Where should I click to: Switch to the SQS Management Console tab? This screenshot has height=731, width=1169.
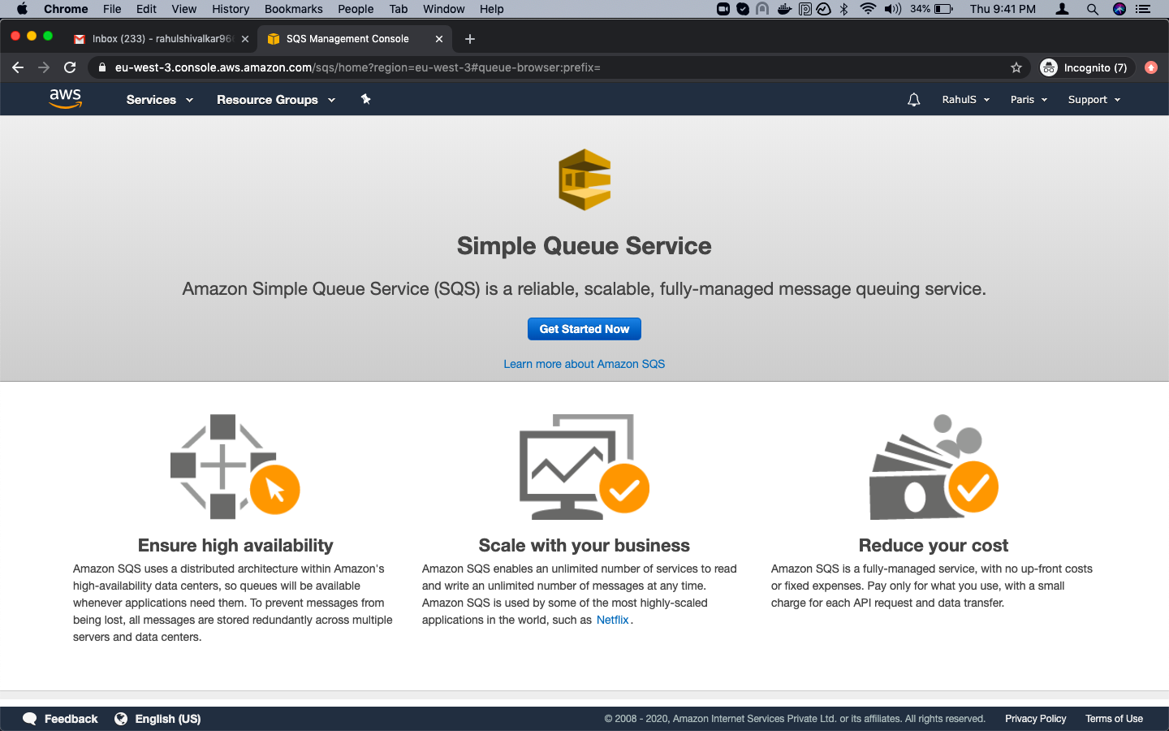click(x=349, y=38)
